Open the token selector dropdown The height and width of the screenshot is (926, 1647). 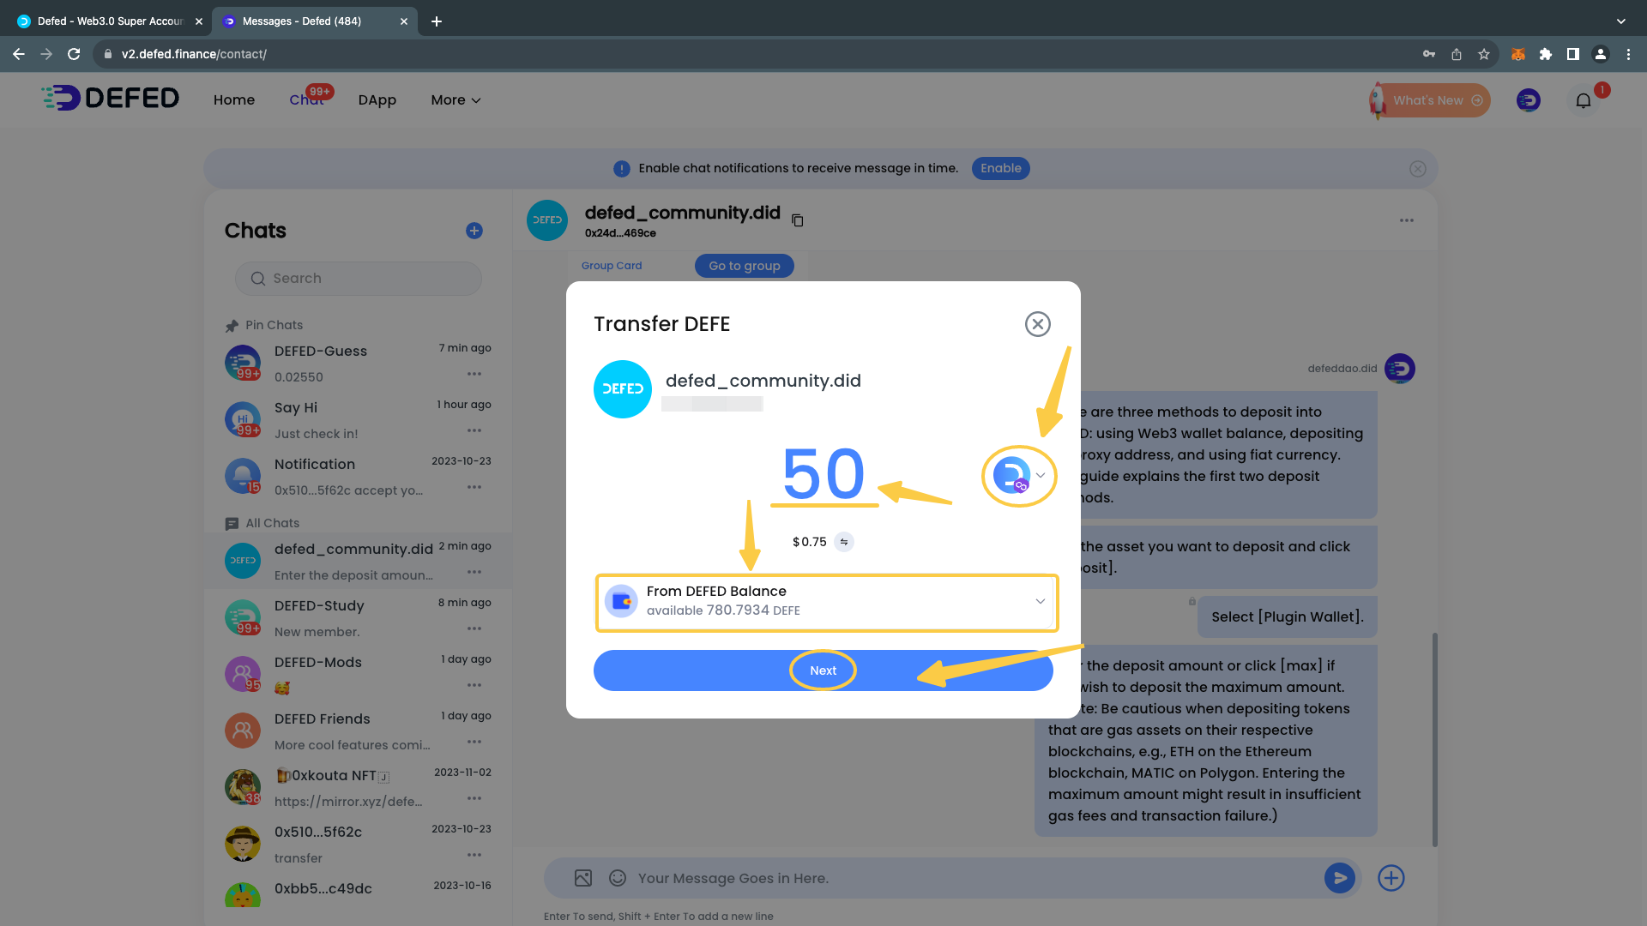pos(1019,476)
